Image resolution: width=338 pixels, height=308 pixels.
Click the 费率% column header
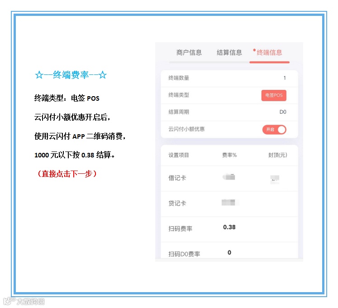click(229, 155)
